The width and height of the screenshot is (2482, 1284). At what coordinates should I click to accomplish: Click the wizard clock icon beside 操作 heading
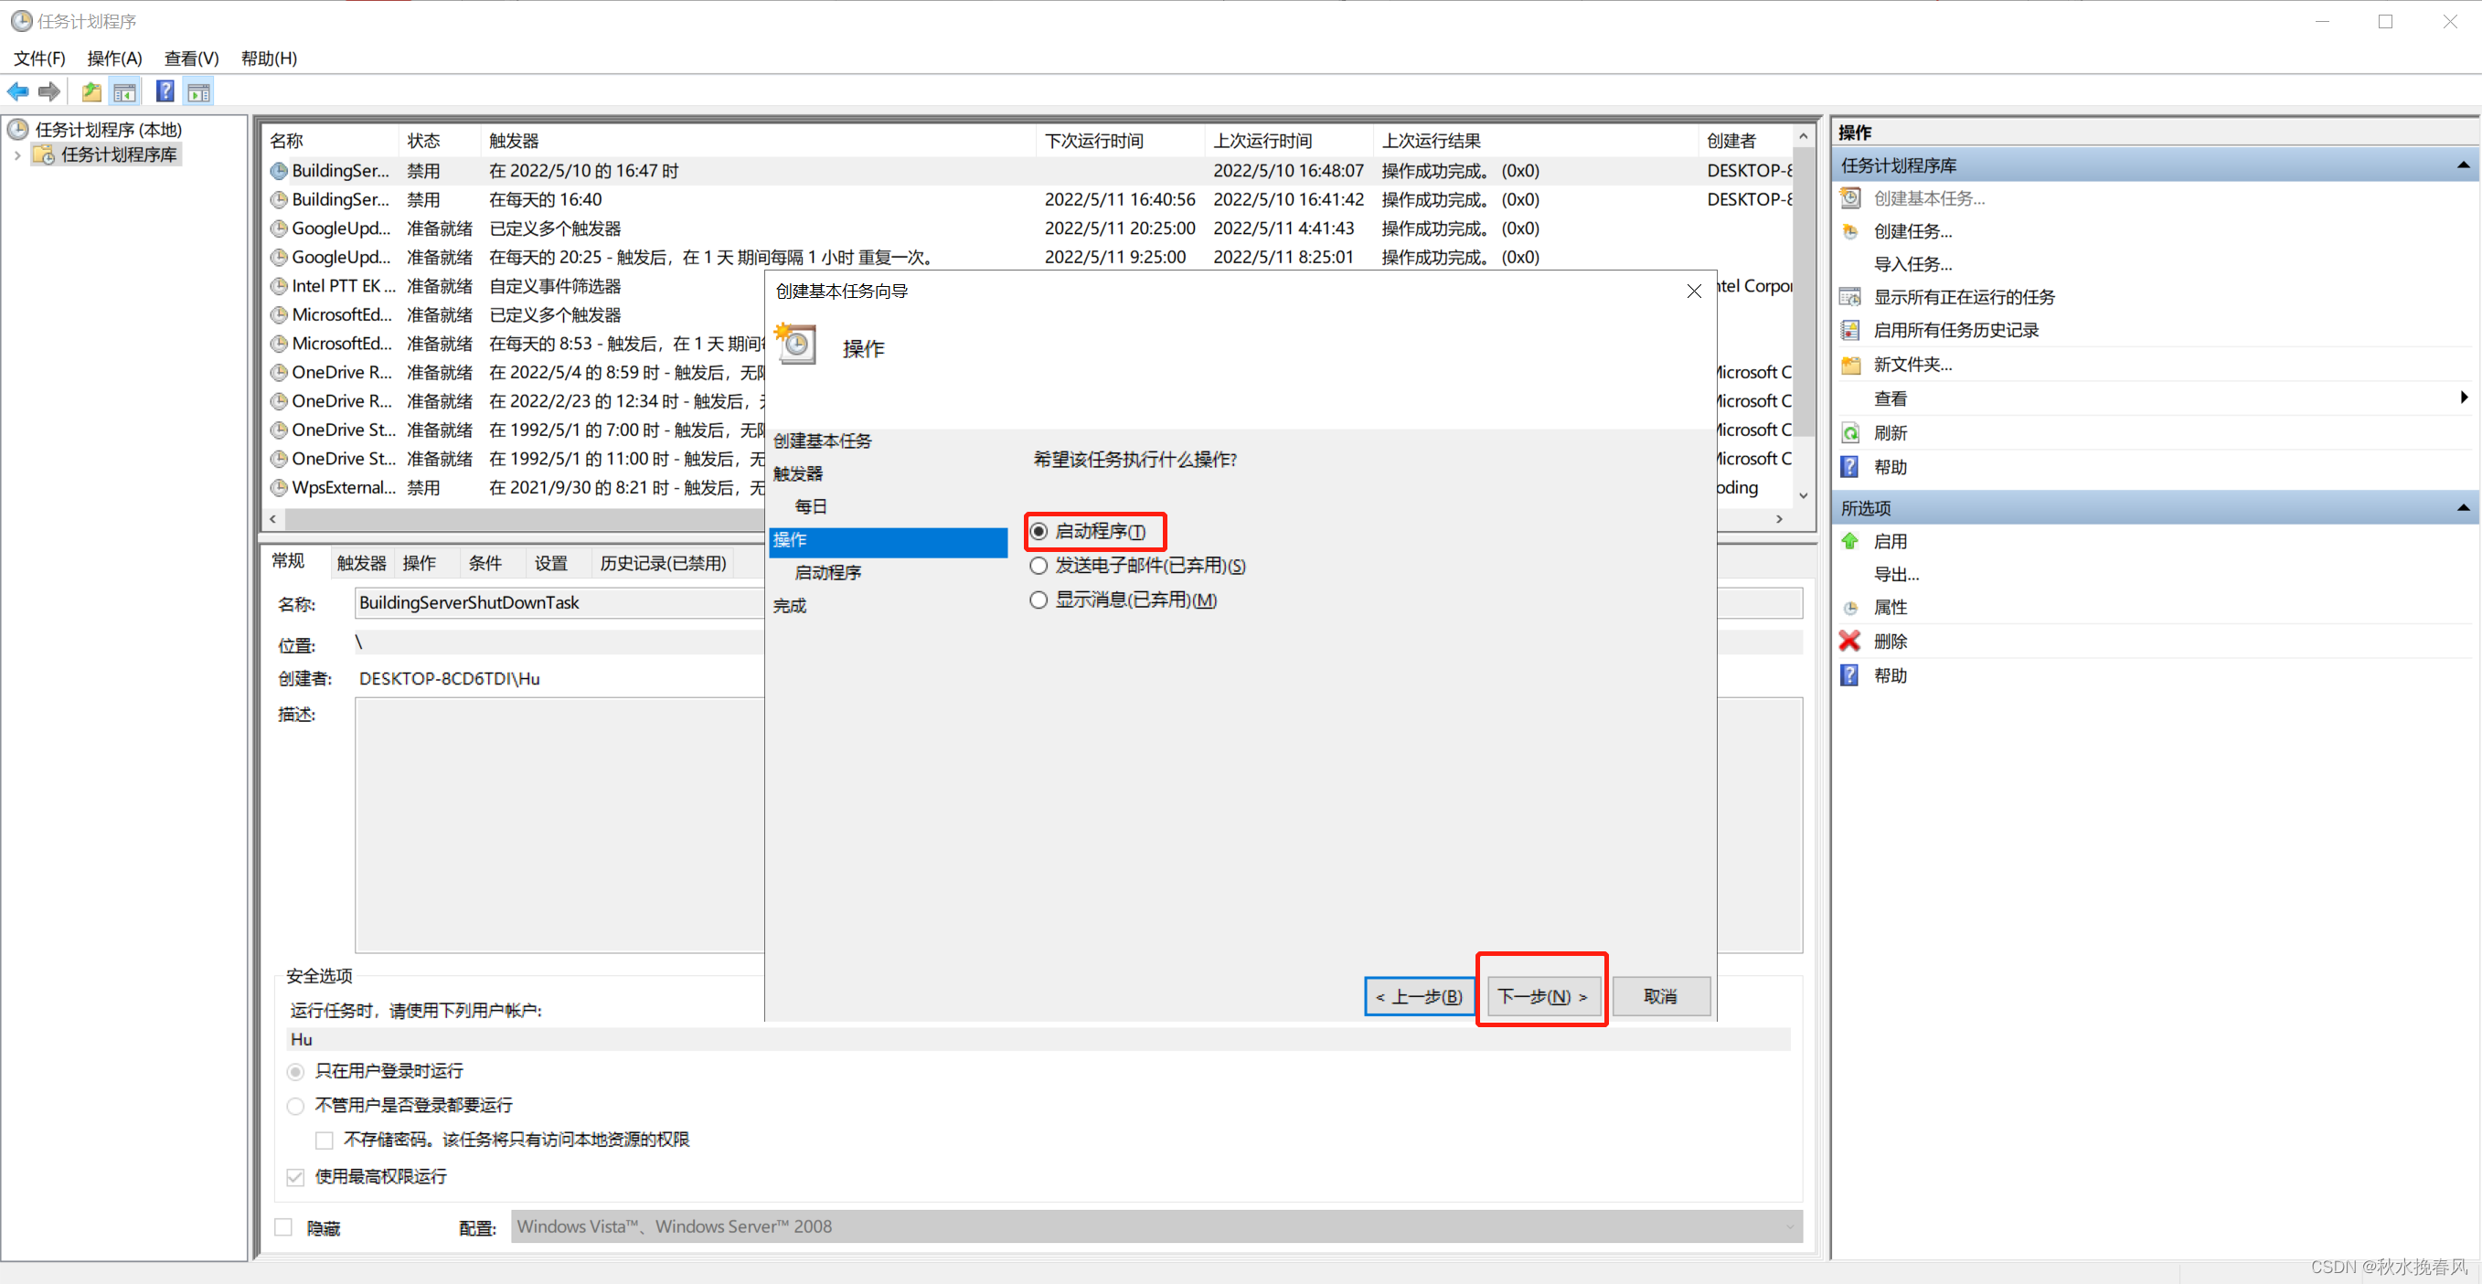[x=797, y=344]
